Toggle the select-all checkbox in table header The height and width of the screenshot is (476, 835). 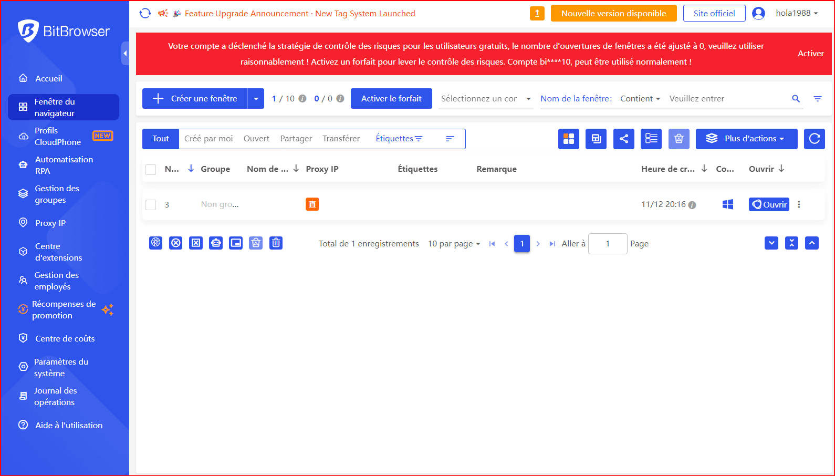pyautogui.click(x=151, y=169)
